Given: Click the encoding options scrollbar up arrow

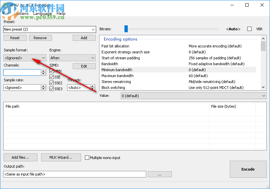Looking at the screenshot, I should (x=263, y=39).
